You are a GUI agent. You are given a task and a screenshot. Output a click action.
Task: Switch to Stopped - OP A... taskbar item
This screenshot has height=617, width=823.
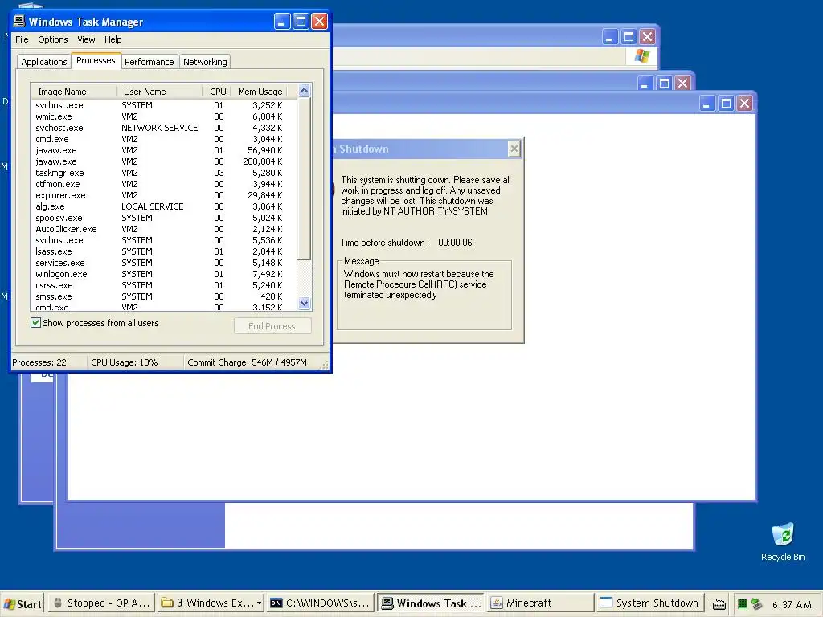coord(102,603)
